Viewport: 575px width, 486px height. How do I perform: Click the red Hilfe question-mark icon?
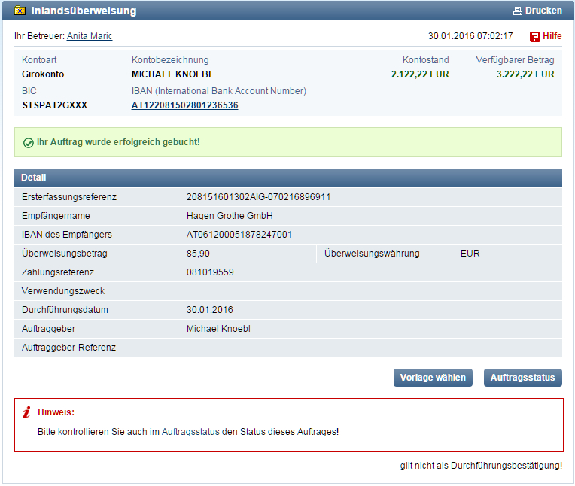click(534, 37)
